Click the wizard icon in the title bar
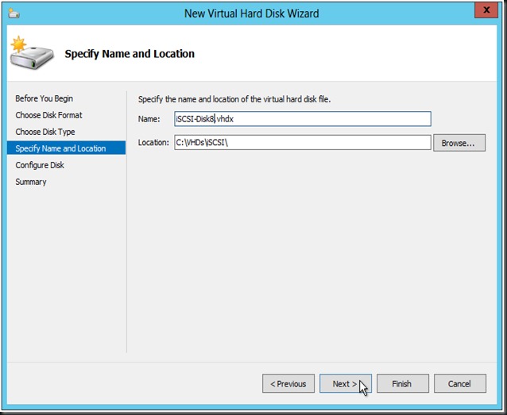The image size is (507, 415). pos(15,13)
